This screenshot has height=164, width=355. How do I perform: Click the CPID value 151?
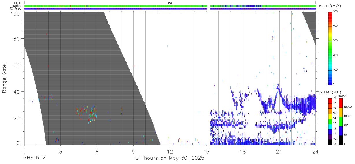[x=170, y=3]
